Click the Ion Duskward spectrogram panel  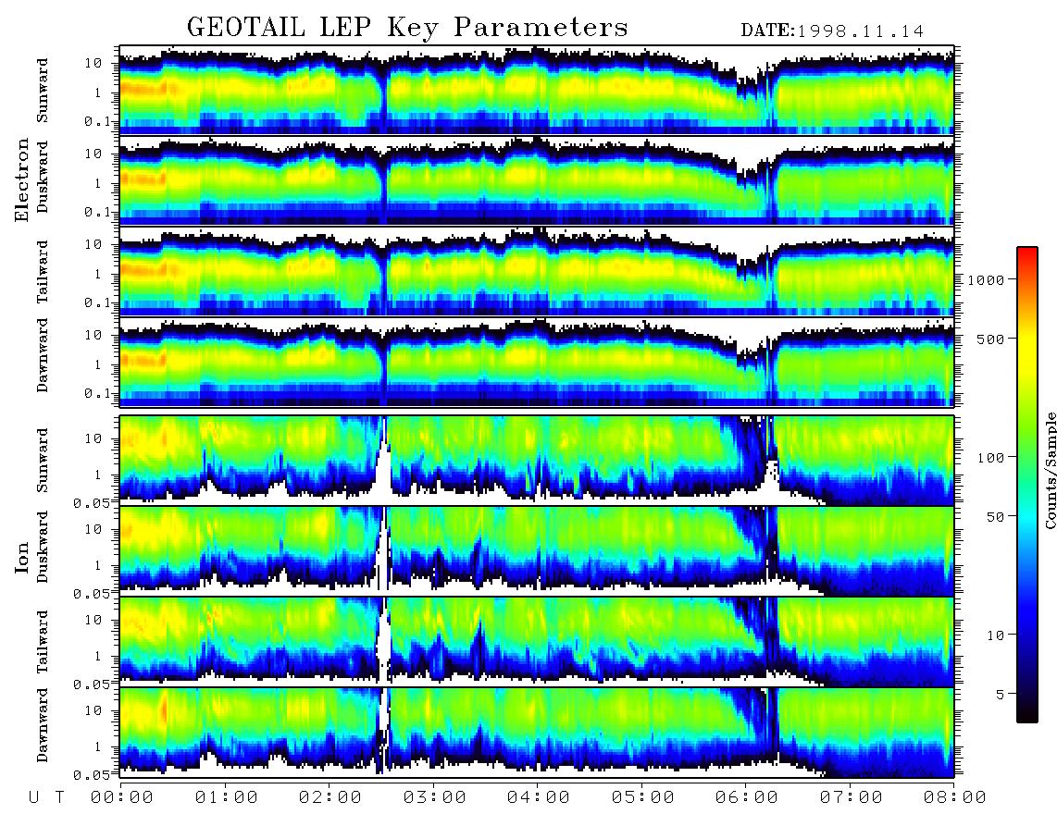pyautogui.click(x=537, y=550)
